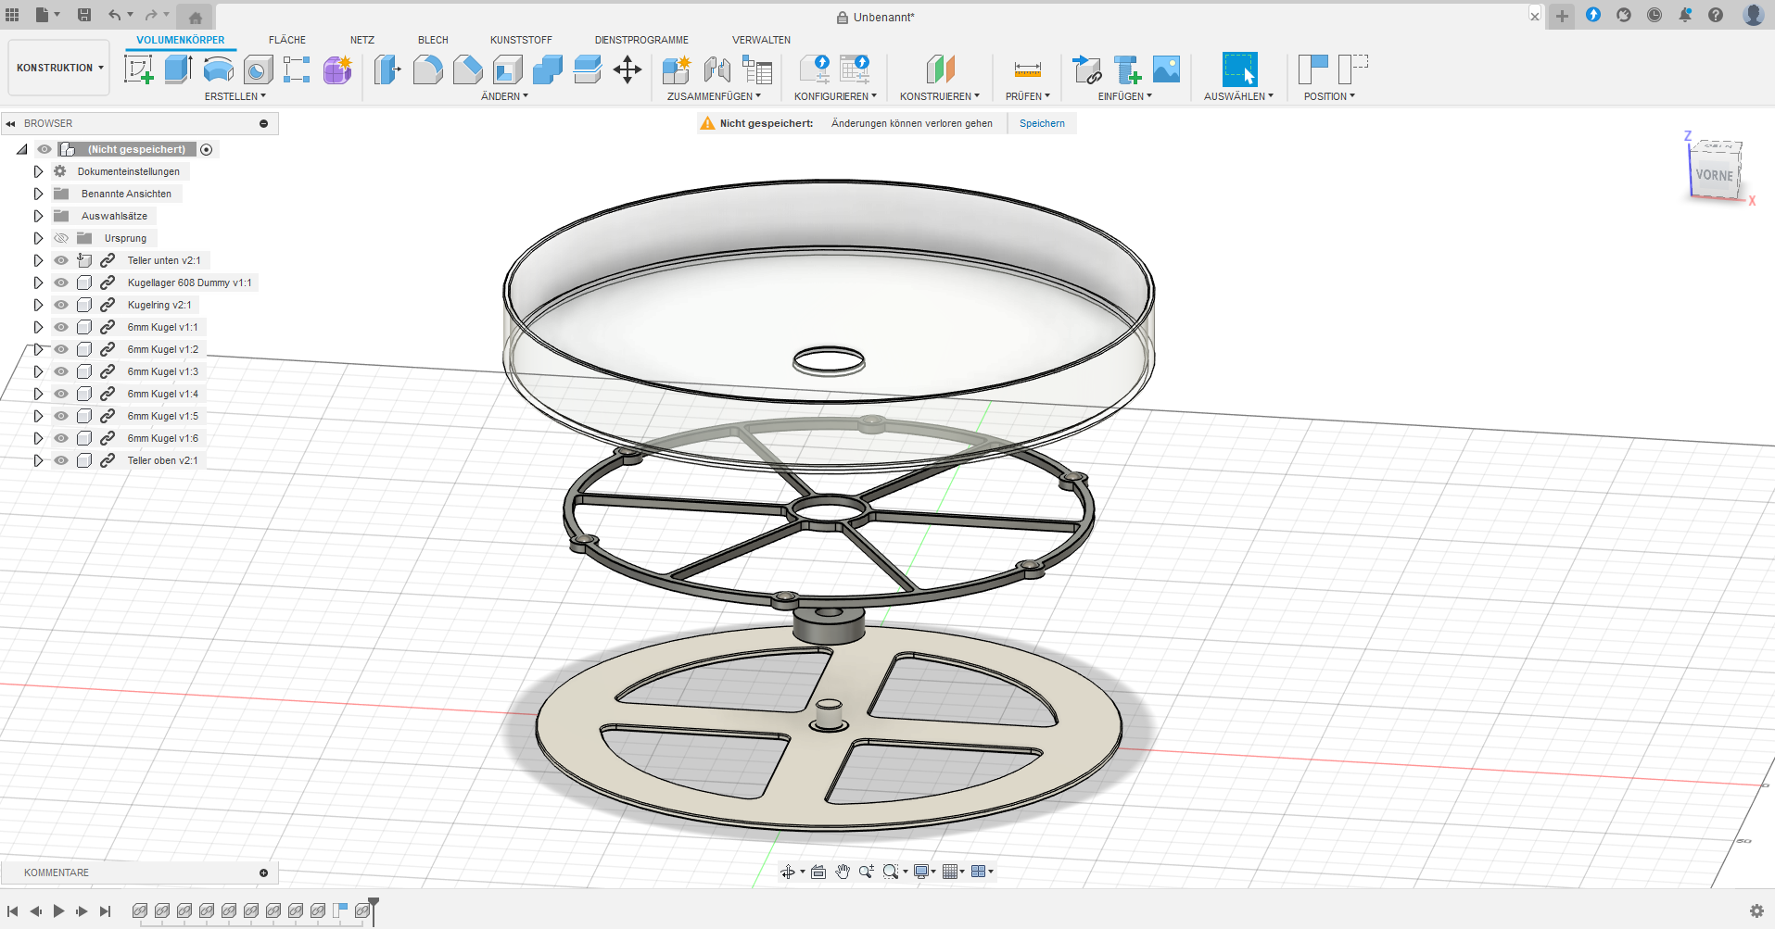Hide the Kugelring v2:1 component
Screen dimensions: 1775x929
click(61, 305)
